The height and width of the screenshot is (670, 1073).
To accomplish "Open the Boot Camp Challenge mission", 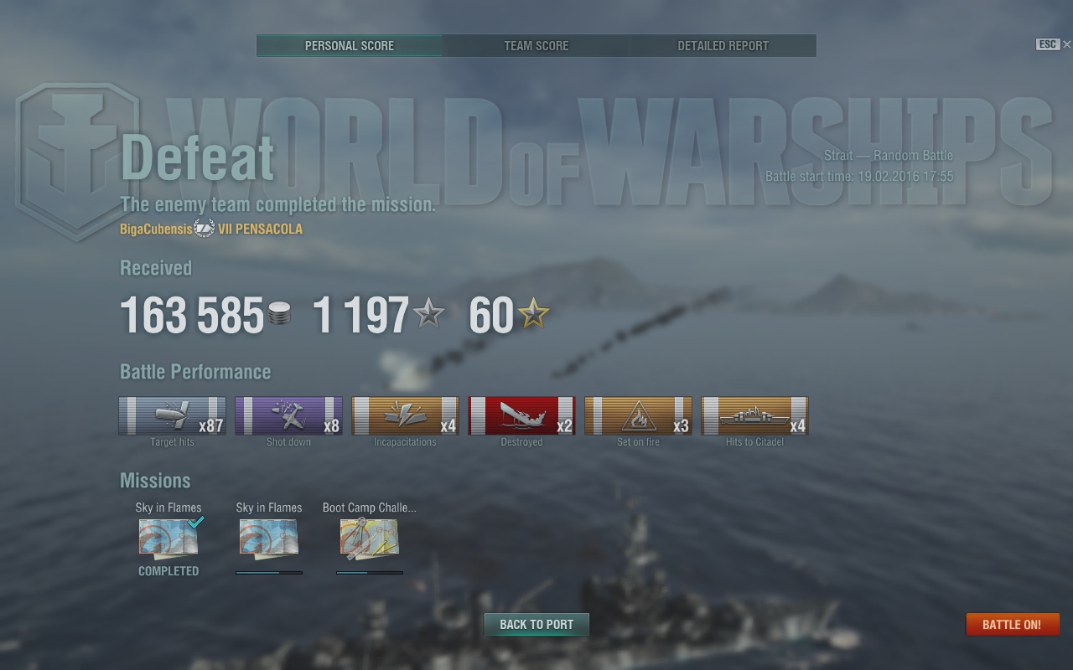I will click(x=370, y=537).
